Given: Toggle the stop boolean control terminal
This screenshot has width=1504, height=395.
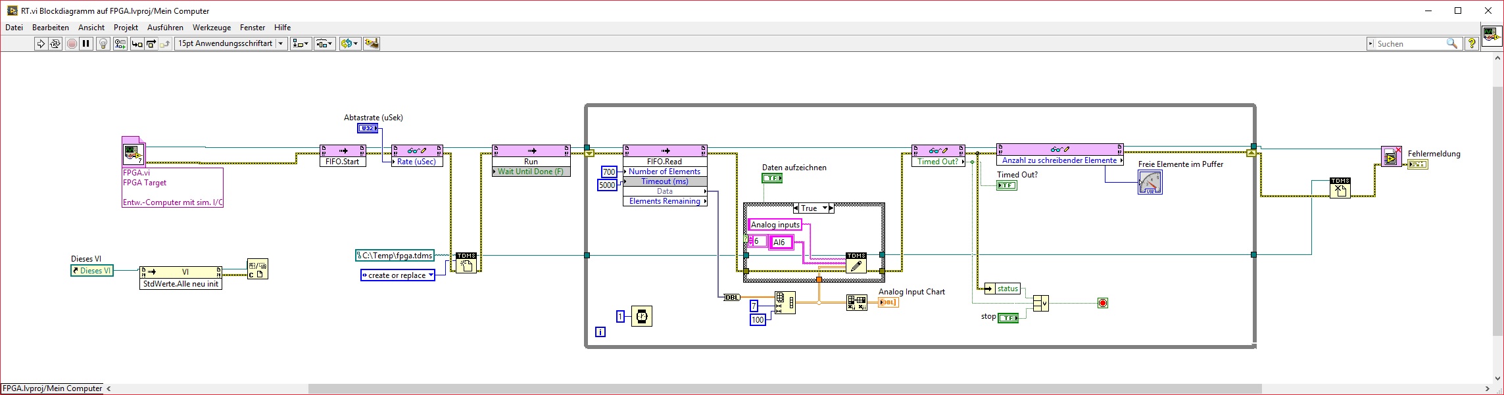Looking at the screenshot, I should coord(1008,318).
